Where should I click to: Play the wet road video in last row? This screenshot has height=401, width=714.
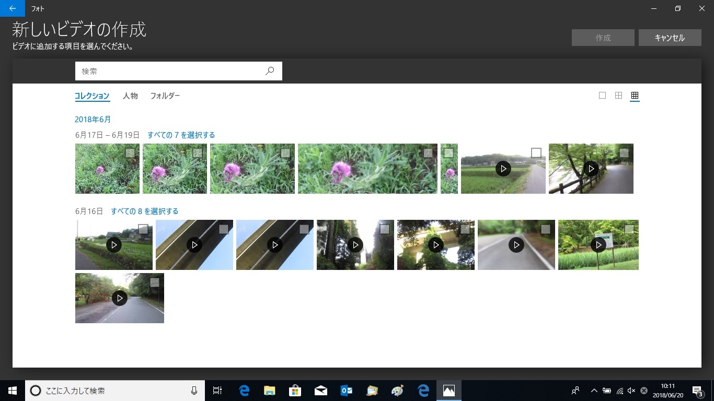point(120,298)
